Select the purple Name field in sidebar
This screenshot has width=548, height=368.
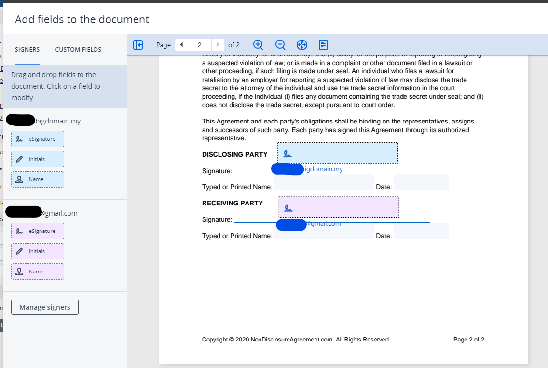[x=38, y=272]
